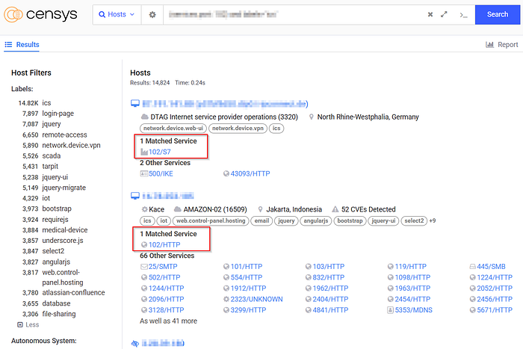Click the Kace software gear icon
This screenshot has height=349, width=523.
(144, 209)
